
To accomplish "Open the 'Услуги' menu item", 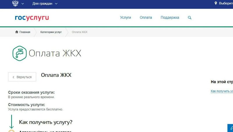I will click(x=126, y=17).
